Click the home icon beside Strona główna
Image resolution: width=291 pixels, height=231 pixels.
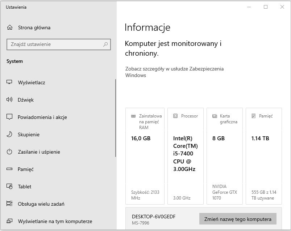pyautogui.click(x=10, y=27)
